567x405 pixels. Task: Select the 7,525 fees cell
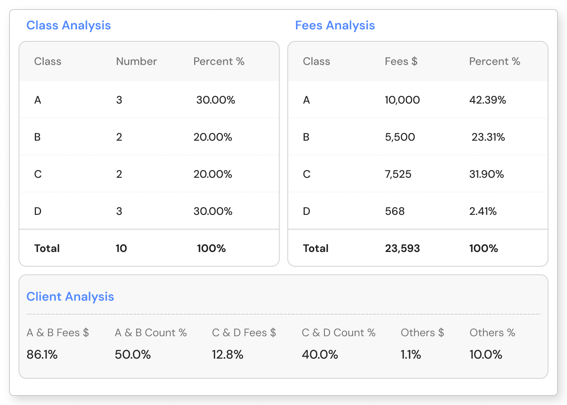click(398, 174)
